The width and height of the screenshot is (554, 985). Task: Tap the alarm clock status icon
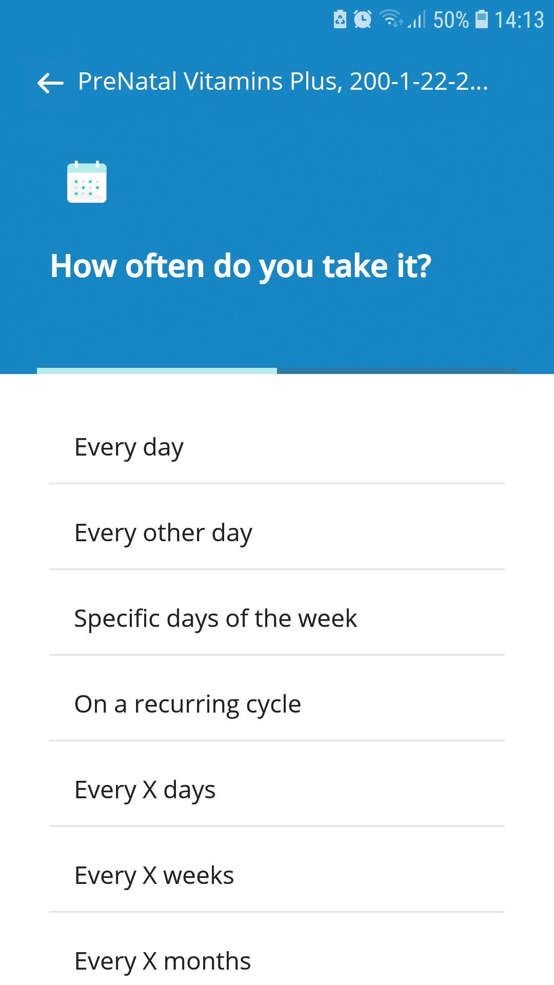tap(363, 19)
